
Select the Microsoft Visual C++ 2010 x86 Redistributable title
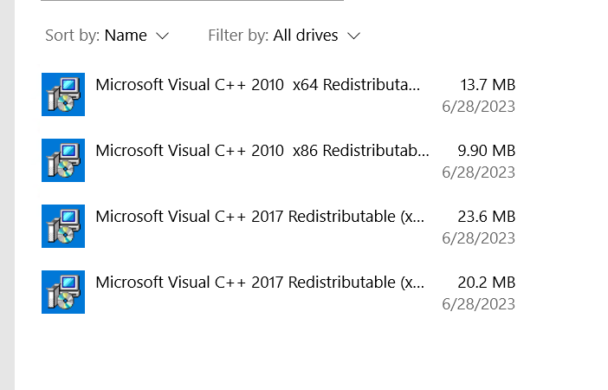pyautogui.click(x=262, y=151)
